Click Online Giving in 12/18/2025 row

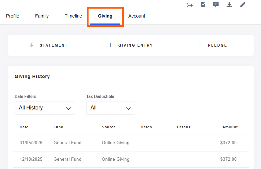(116, 159)
